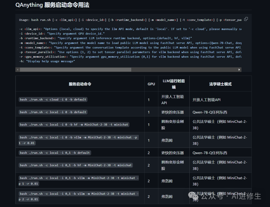
Task: Click the "法学硕士模式" column header
Action: pos(220,84)
